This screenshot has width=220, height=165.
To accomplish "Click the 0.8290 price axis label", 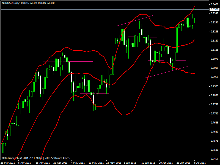I will coord(215,23).
